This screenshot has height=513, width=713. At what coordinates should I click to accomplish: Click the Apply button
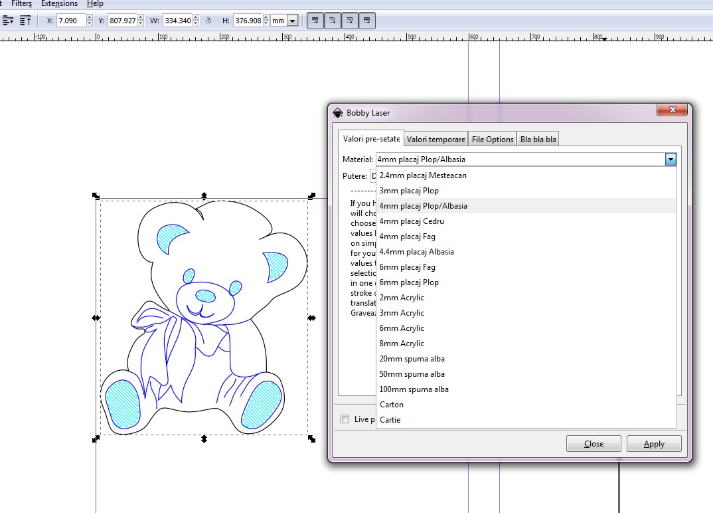pos(653,444)
